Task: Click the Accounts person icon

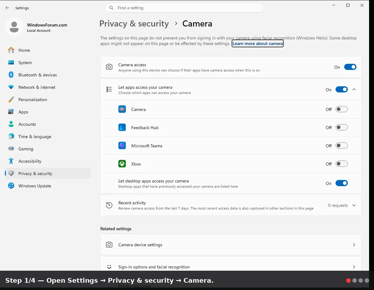Action: [x=11, y=124]
